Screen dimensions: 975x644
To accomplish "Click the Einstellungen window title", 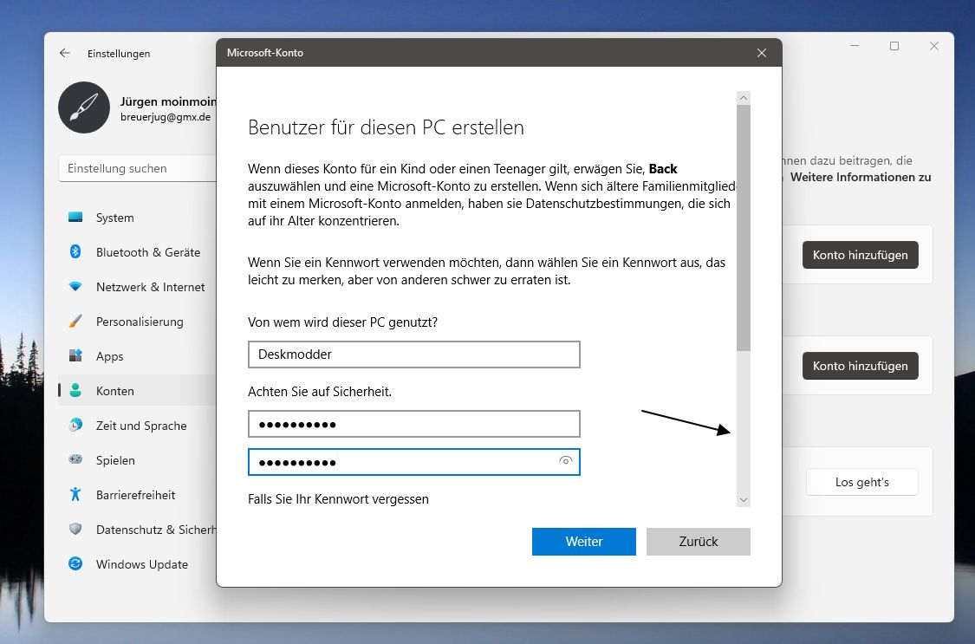I will [x=119, y=54].
